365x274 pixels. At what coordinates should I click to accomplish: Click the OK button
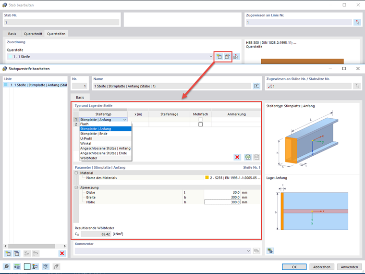click(x=294, y=267)
